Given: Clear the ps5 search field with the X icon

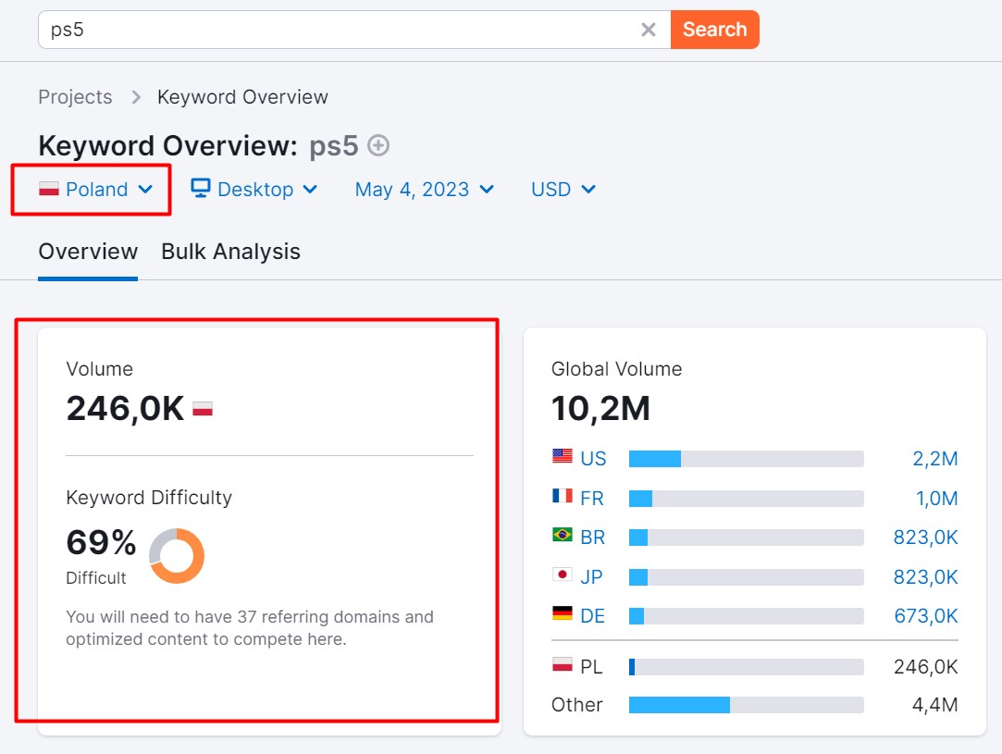Looking at the screenshot, I should (648, 30).
